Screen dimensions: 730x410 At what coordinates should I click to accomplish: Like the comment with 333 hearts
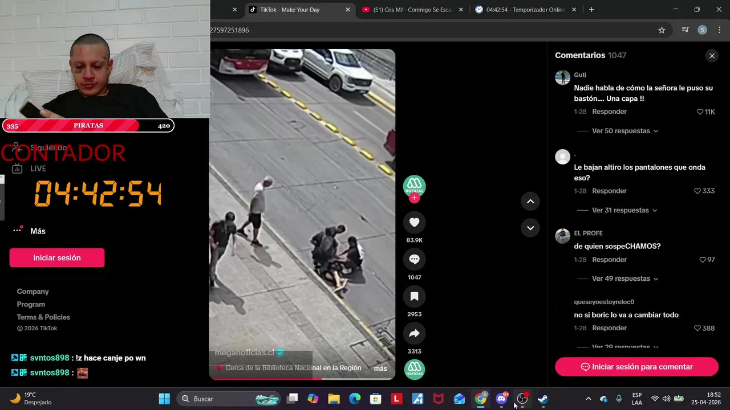pyautogui.click(x=697, y=191)
